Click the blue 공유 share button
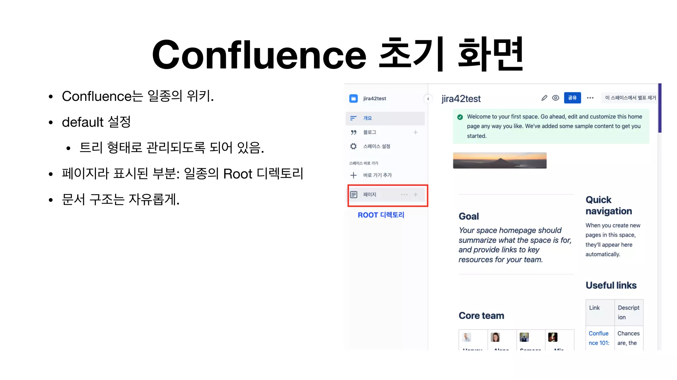Image resolution: width=677 pixels, height=380 pixels. click(x=572, y=98)
